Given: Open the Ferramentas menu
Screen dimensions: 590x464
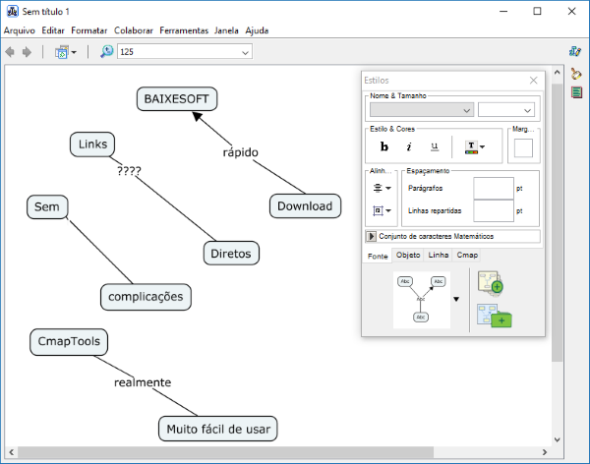Looking at the screenshot, I should click(x=184, y=30).
